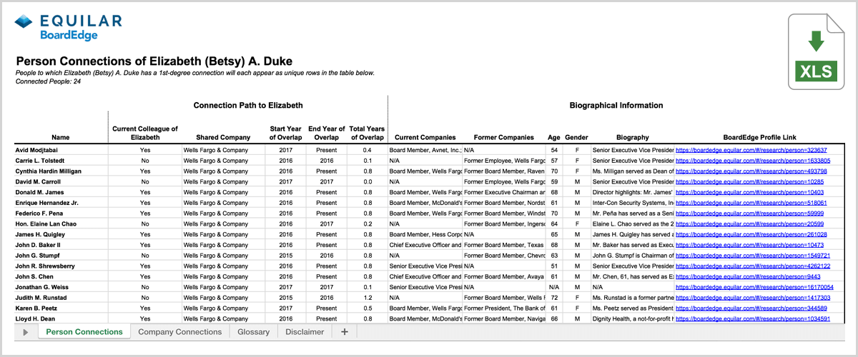This screenshot has height=357, width=858.
Task: Click the Biographical Information heading
Action: tap(616, 106)
